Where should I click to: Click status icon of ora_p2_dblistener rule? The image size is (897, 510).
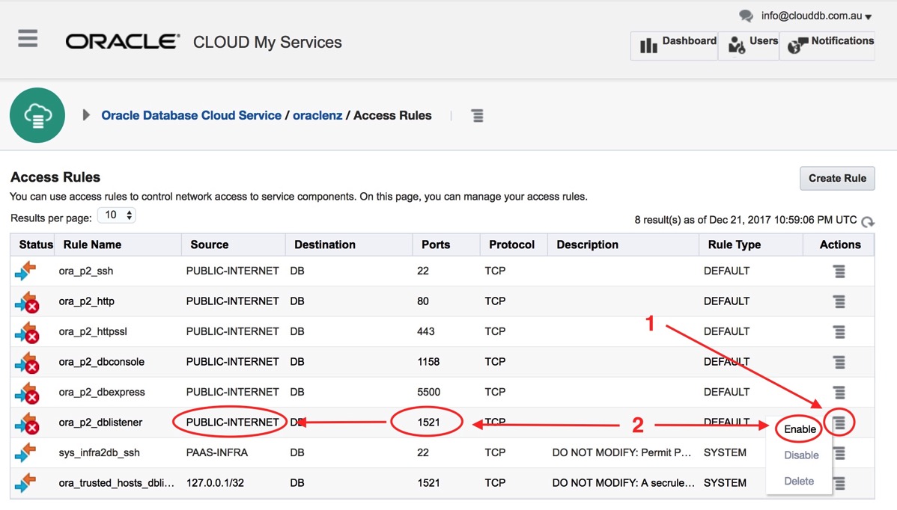pos(26,423)
